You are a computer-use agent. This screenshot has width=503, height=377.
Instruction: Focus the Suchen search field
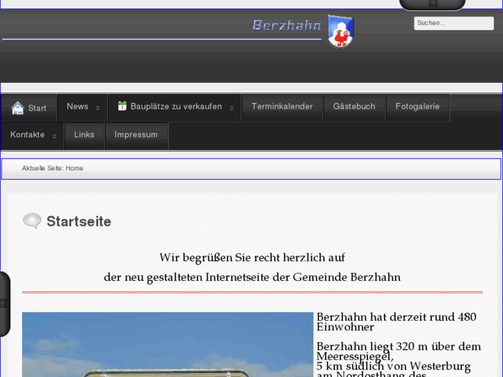point(453,23)
